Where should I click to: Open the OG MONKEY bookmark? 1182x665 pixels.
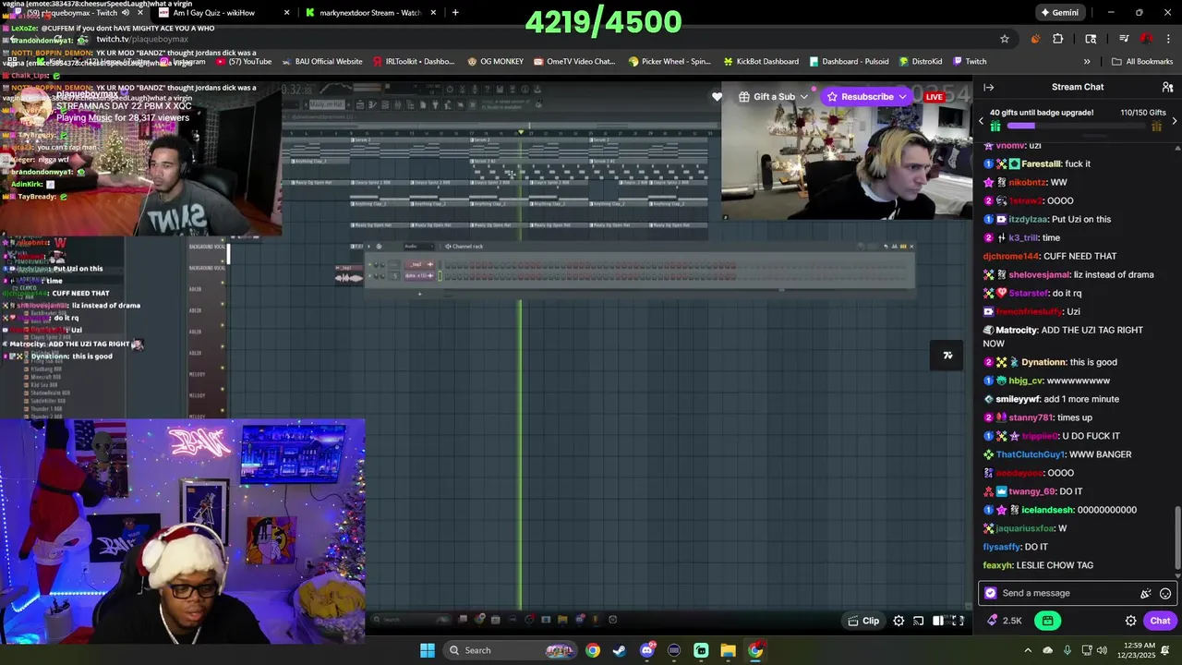coord(495,62)
